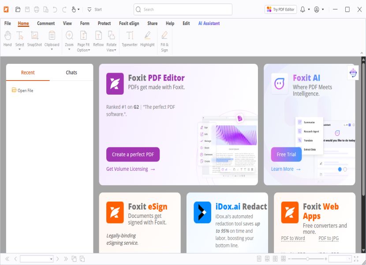Viewport: 366px width, 265px height.
Task: Expand the touch mode dropdown arrow
Action: tap(78, 10)
